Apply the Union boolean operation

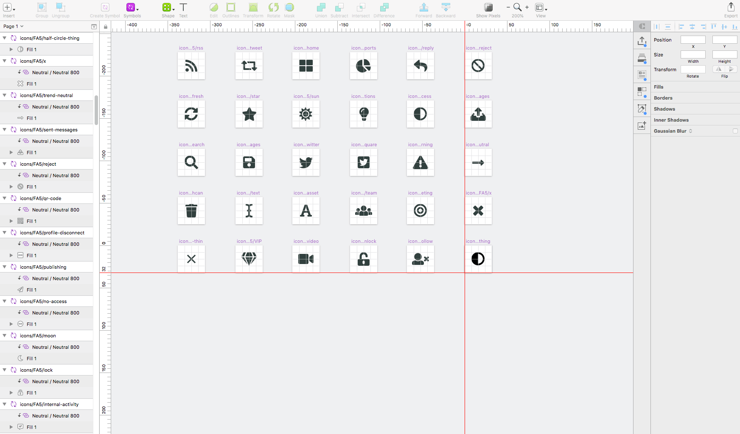(x=321, y=8)
